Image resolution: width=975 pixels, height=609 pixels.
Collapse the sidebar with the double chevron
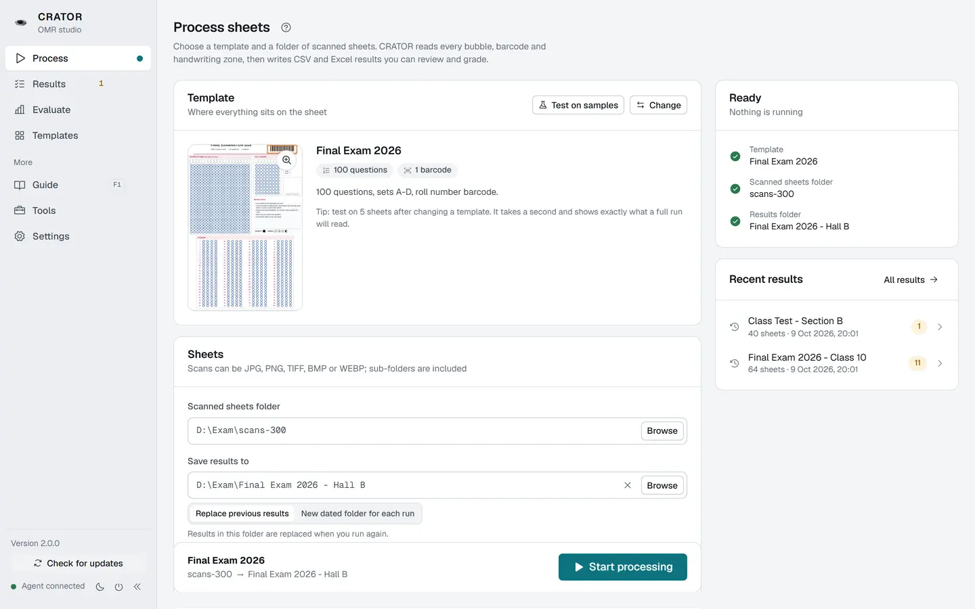tap(137, 587)
